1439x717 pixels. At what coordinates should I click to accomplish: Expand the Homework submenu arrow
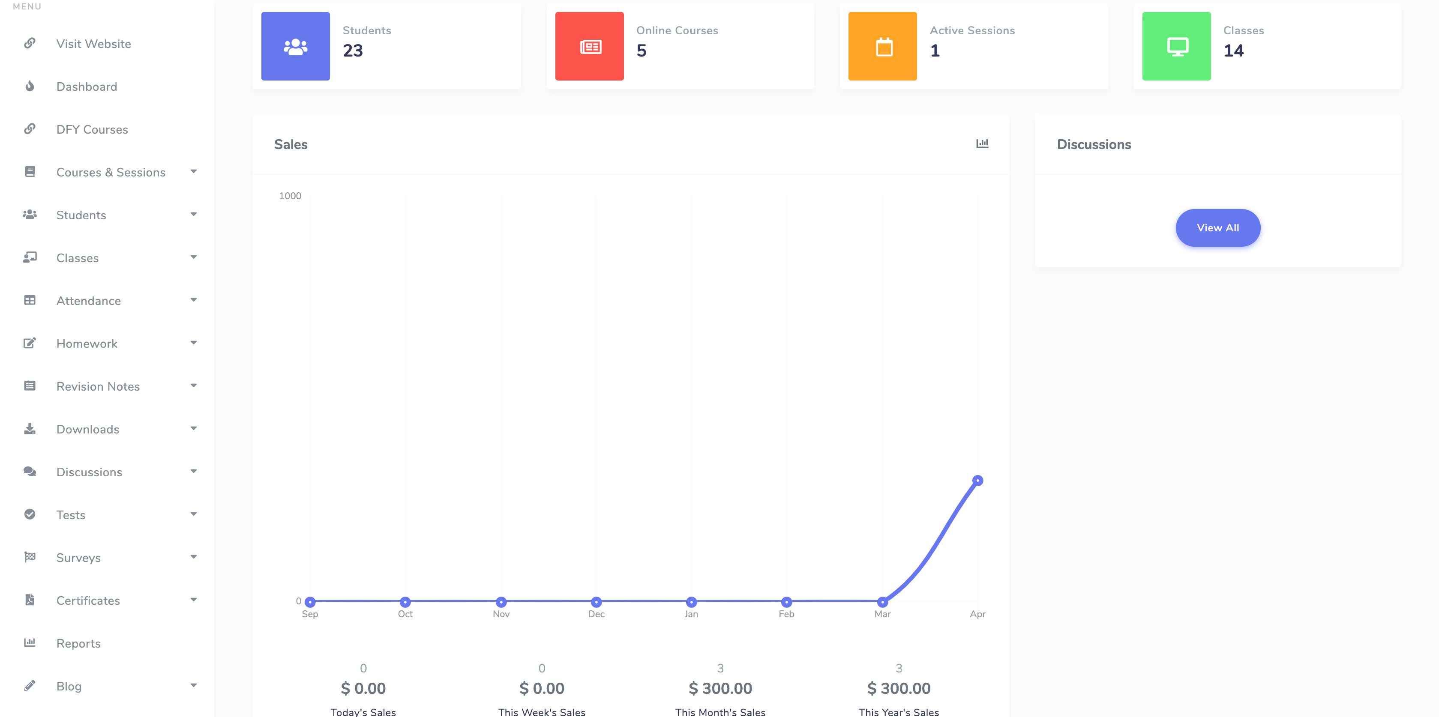tap(193, 343)
